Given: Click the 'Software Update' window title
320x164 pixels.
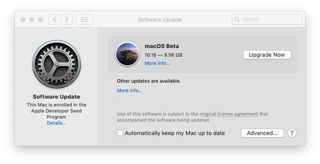Looking at the screenshot, I should 160,20.
